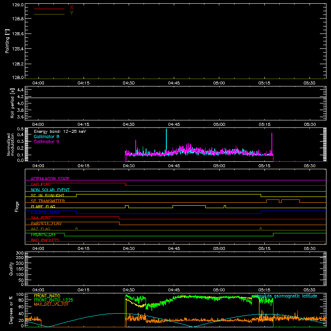The height and width of the screenshot is (331, 331).
Task: Click 05:00 time label under Roll period panel
Action: point(219,125)
